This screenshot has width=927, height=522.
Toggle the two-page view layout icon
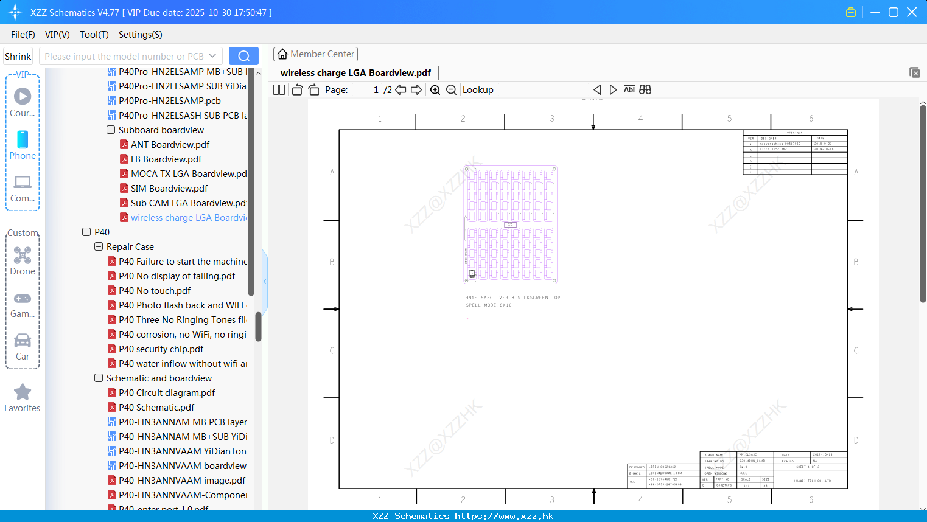[279, 90]
